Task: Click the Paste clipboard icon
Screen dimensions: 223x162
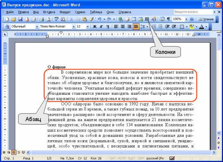Action: [85, 19]
